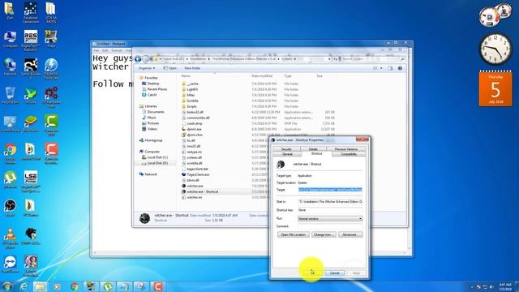This screenshot has width=519, height=292.
Task: Launch TeamViewer from the desktop
Action: [10, 264]
